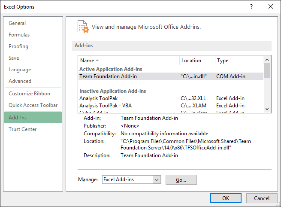Image resolution: width=281 pixels, height=207 pixels.
Task: Click the Manage Excel Add-ins combo box
Action: click(x=132, y=180)
